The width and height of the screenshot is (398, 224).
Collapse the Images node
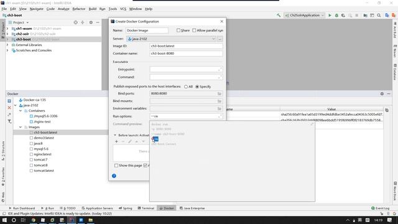[21, 127]
